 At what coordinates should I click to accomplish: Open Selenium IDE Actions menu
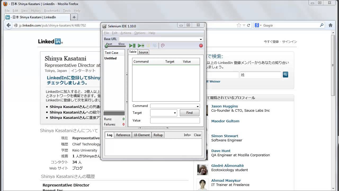126,33
